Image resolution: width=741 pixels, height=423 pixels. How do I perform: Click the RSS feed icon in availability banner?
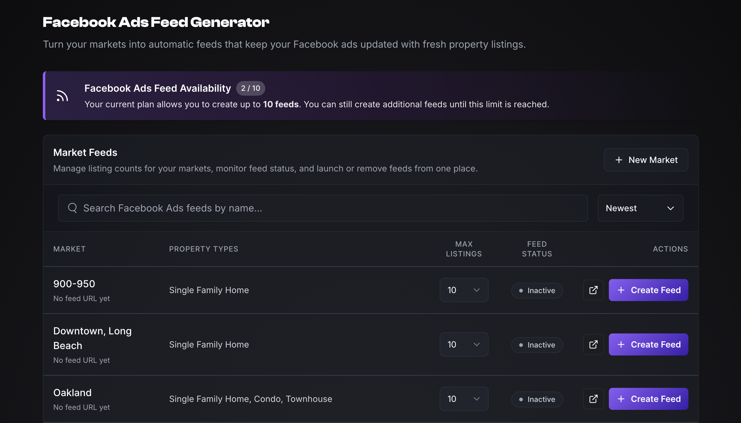click(x=62, y=96)
